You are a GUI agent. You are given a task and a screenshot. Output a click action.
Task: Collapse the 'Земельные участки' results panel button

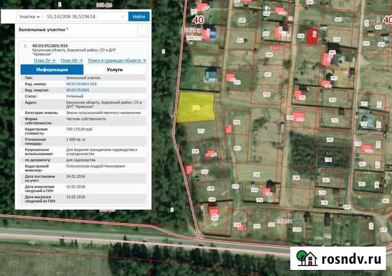tap(143, 31)
